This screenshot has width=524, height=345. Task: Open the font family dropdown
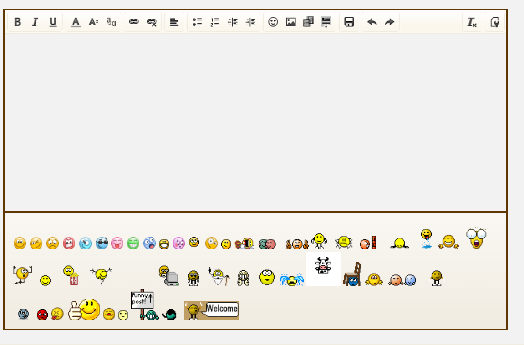point(112,22)
